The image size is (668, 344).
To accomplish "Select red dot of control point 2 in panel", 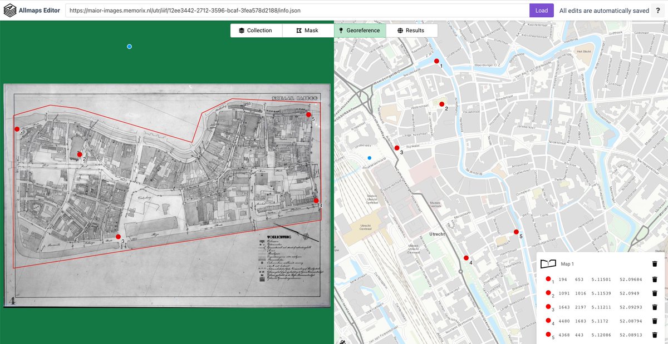I will click(549, 293).
